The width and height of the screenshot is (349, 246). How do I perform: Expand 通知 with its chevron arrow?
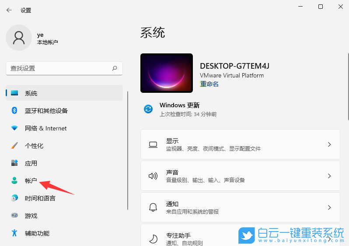pos(329,207)
